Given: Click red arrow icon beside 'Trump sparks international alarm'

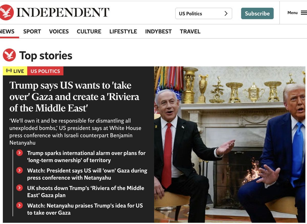Looking at the screenshot, I should tap(19, 153).
